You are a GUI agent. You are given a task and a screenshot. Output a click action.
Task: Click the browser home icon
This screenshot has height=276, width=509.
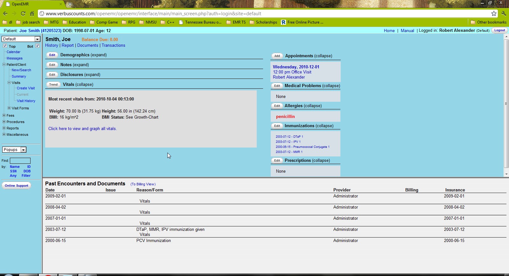point(32,14)
